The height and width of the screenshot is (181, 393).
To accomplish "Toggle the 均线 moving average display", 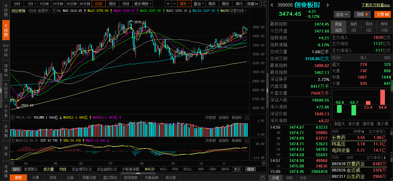I will [63, 169].
